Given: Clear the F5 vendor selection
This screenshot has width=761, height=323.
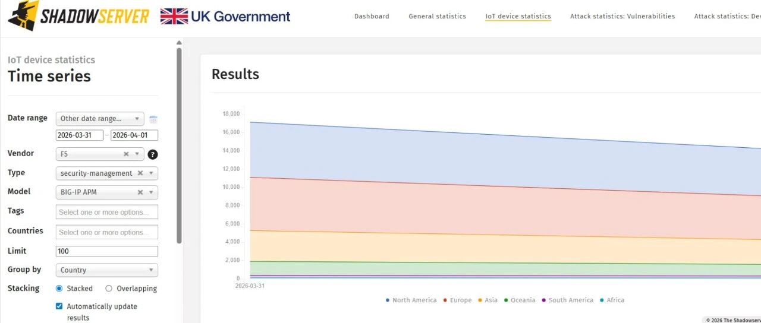Looking at the screenshot, I should pos(126,154).
